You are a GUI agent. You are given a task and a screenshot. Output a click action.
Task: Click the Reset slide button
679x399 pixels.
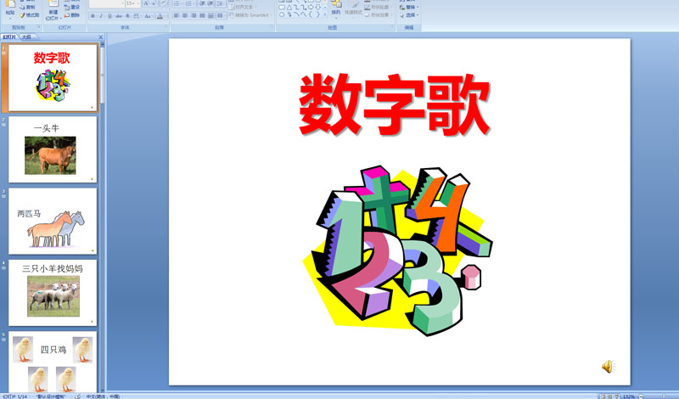(73, 7)
